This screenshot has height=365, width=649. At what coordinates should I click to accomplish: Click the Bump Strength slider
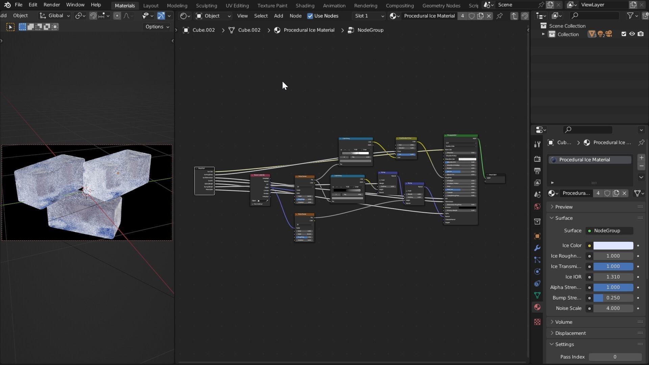[613, 298]
